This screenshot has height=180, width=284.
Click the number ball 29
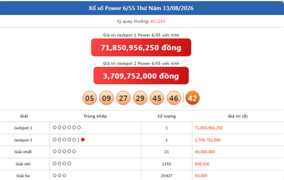click(x=140, y=98)
